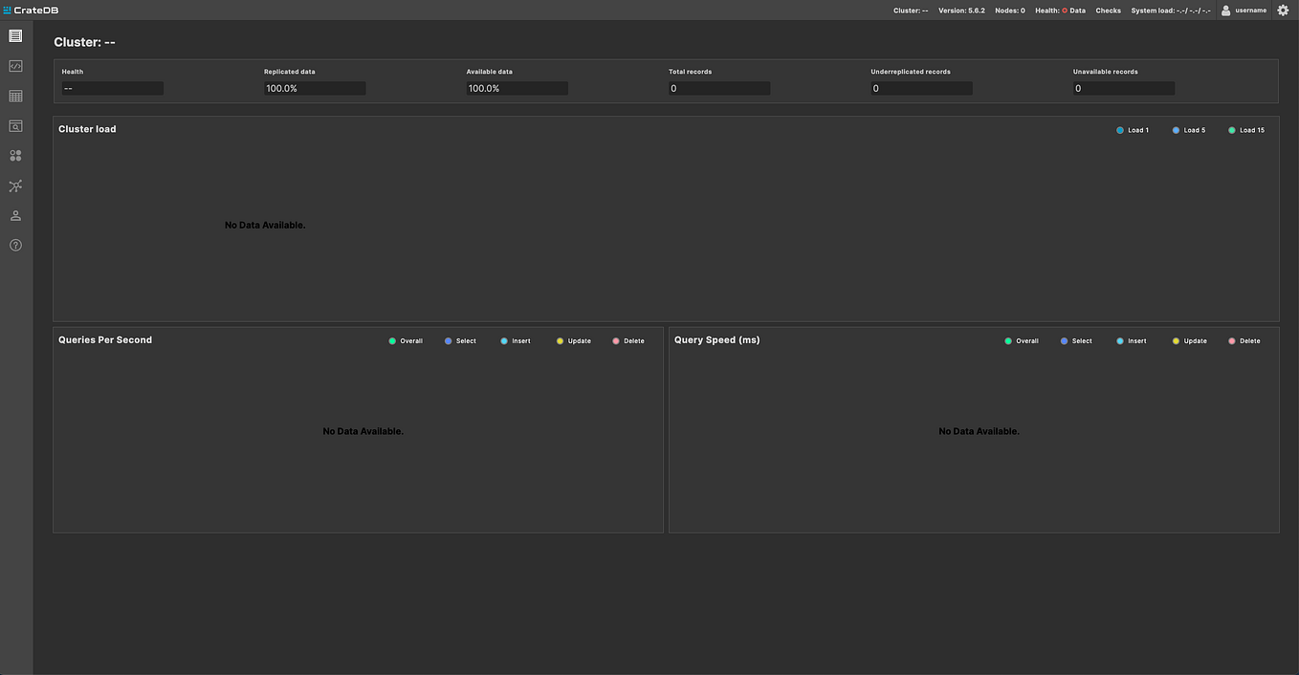The image size is (1299, 675).
Task: Open the CrateDB Overview page icon
Action: pyautogui.click(x=14, y=35)
